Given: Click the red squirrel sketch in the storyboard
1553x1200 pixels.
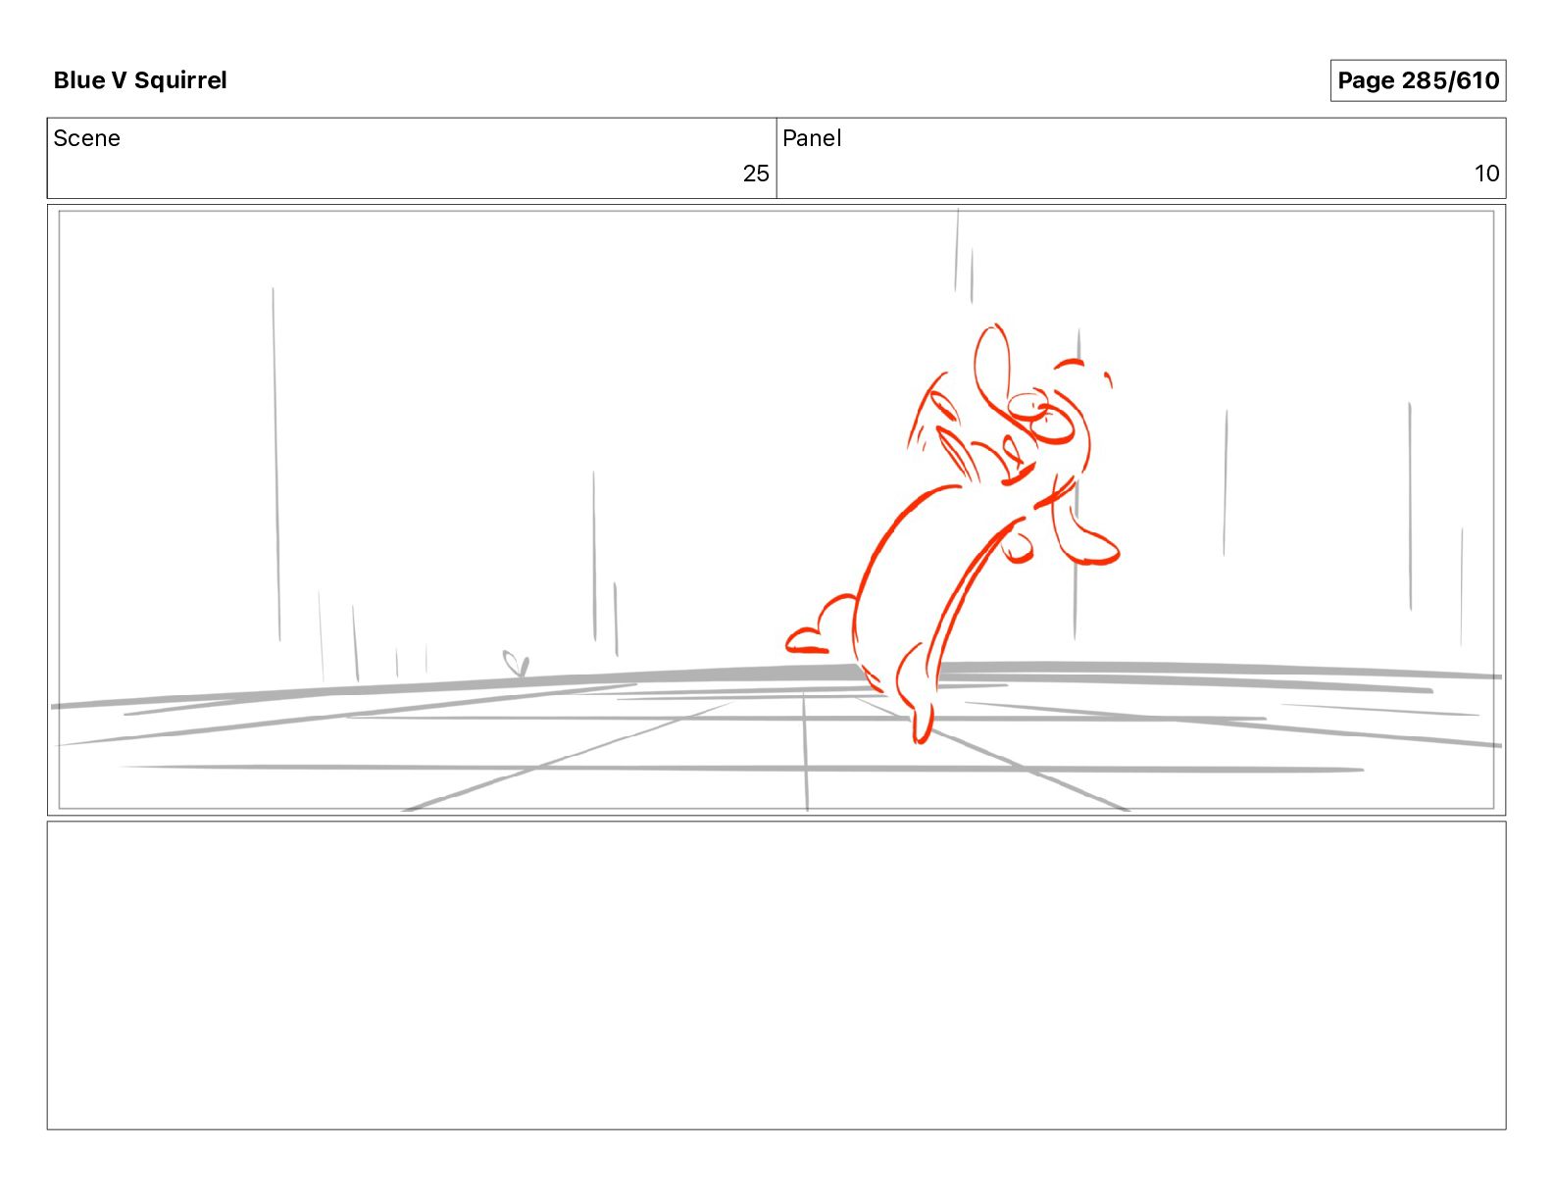Looking at the screenshot, I should pos(953,532).
